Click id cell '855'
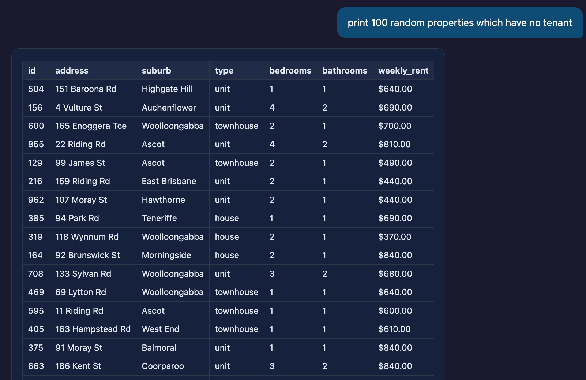The width and height of the screenshot is (586, 380). [x=36, y=144]
